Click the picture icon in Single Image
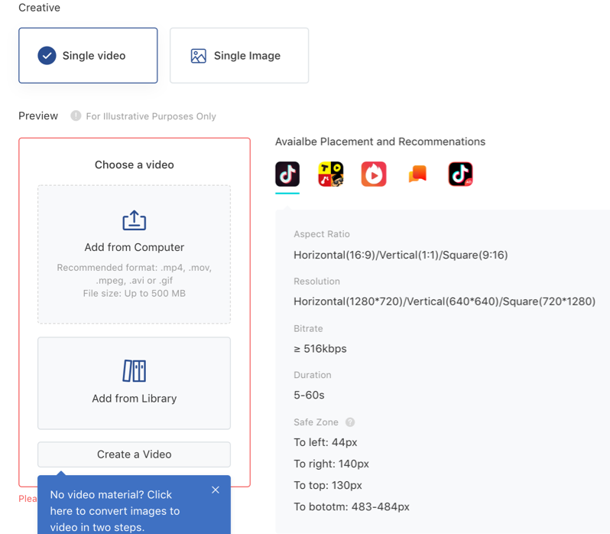 click(199, 56)
